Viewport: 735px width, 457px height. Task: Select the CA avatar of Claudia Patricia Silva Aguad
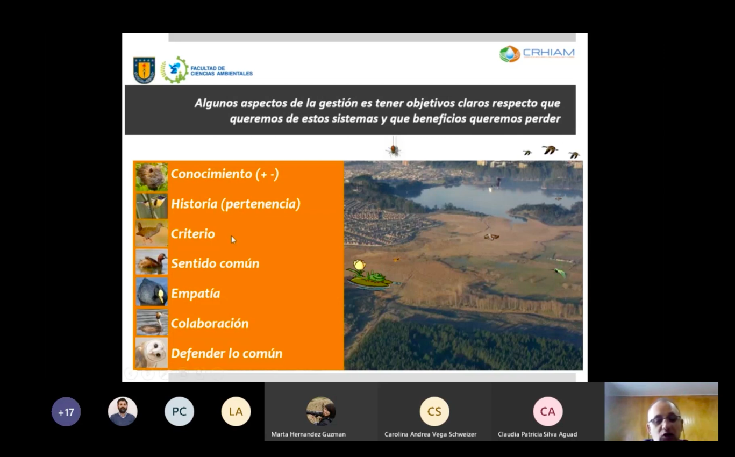pyautogui.click(x=548, y=411)
